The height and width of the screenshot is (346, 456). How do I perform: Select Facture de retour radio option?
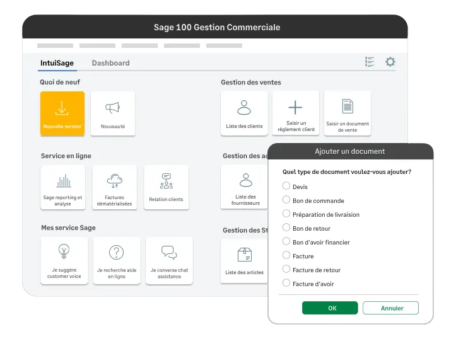click(x=286, y=269)
